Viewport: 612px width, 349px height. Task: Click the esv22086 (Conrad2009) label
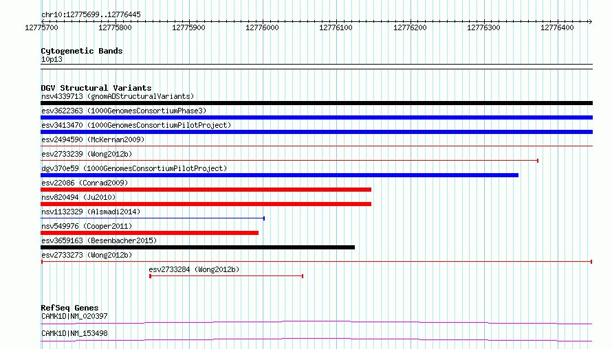coord(85,183)
